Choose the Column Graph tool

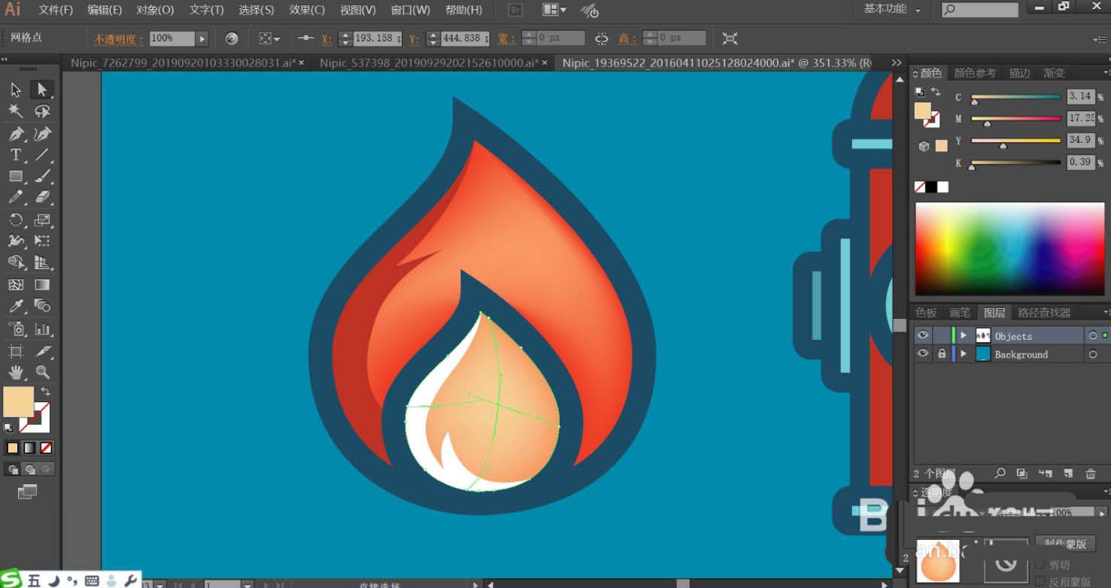42,329
